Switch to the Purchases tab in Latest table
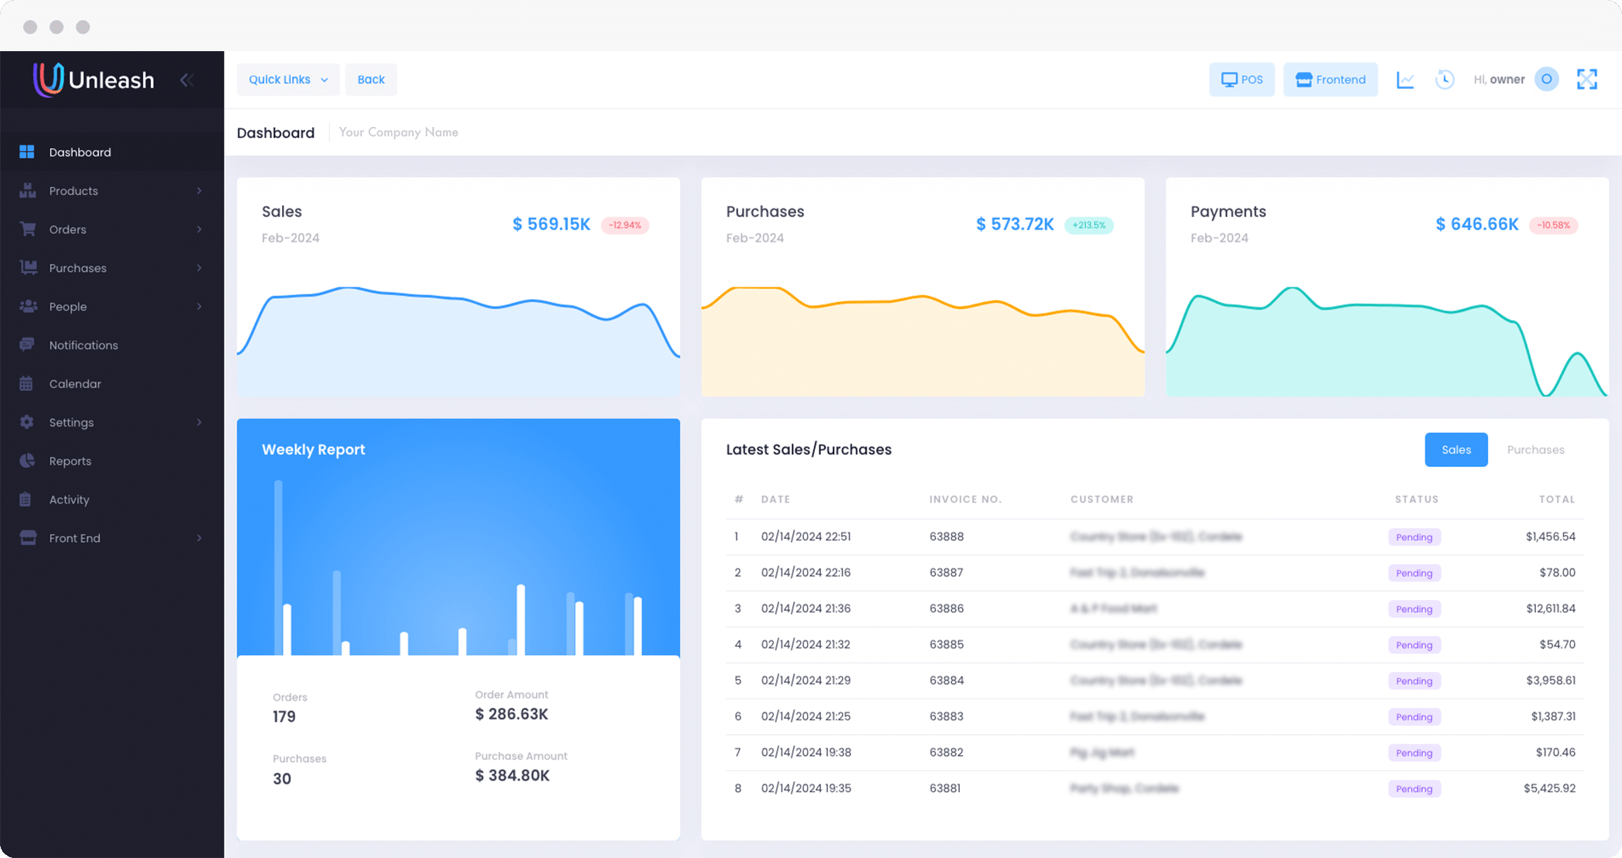 point(1535,450)
